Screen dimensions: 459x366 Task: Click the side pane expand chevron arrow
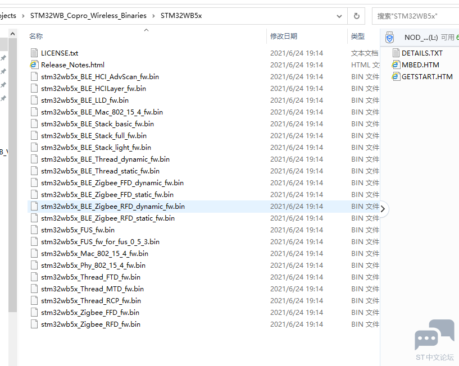pyautogui.click(x=383, y=209)
